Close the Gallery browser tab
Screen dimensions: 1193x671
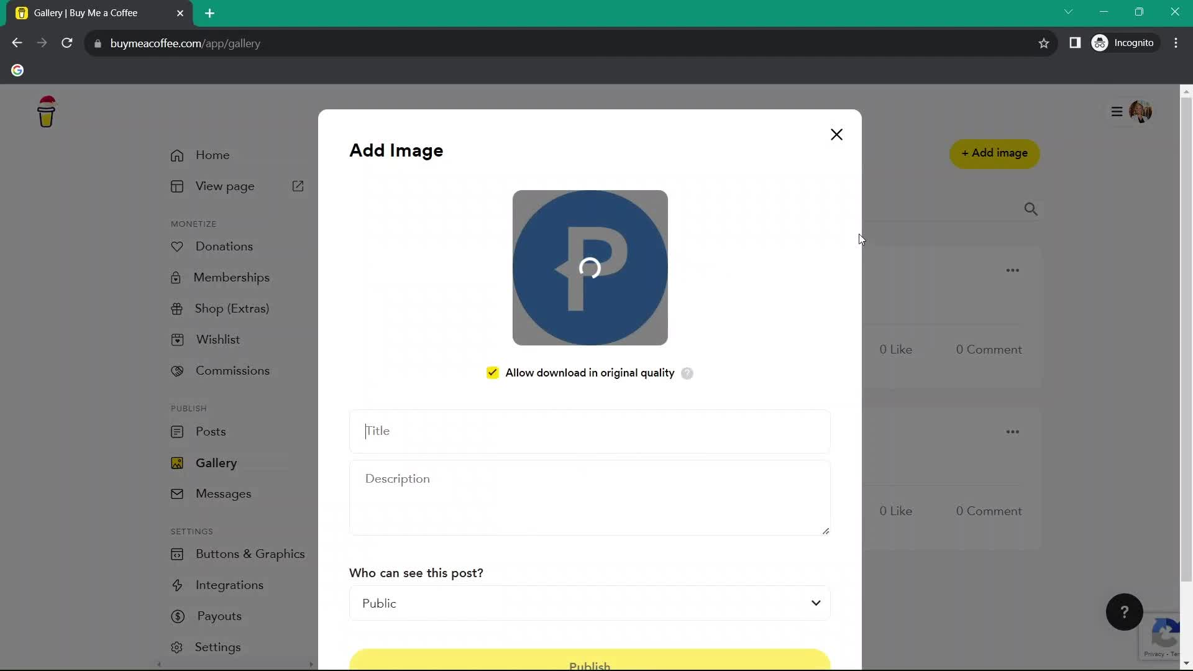180,13
